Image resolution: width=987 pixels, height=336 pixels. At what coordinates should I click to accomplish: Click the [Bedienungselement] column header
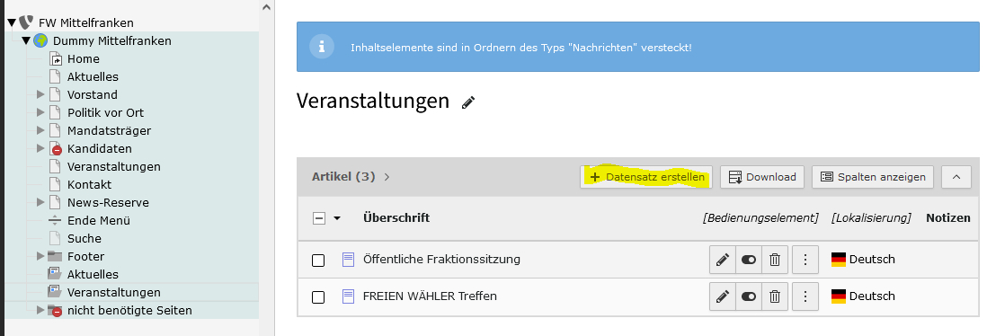pos(760,218)
